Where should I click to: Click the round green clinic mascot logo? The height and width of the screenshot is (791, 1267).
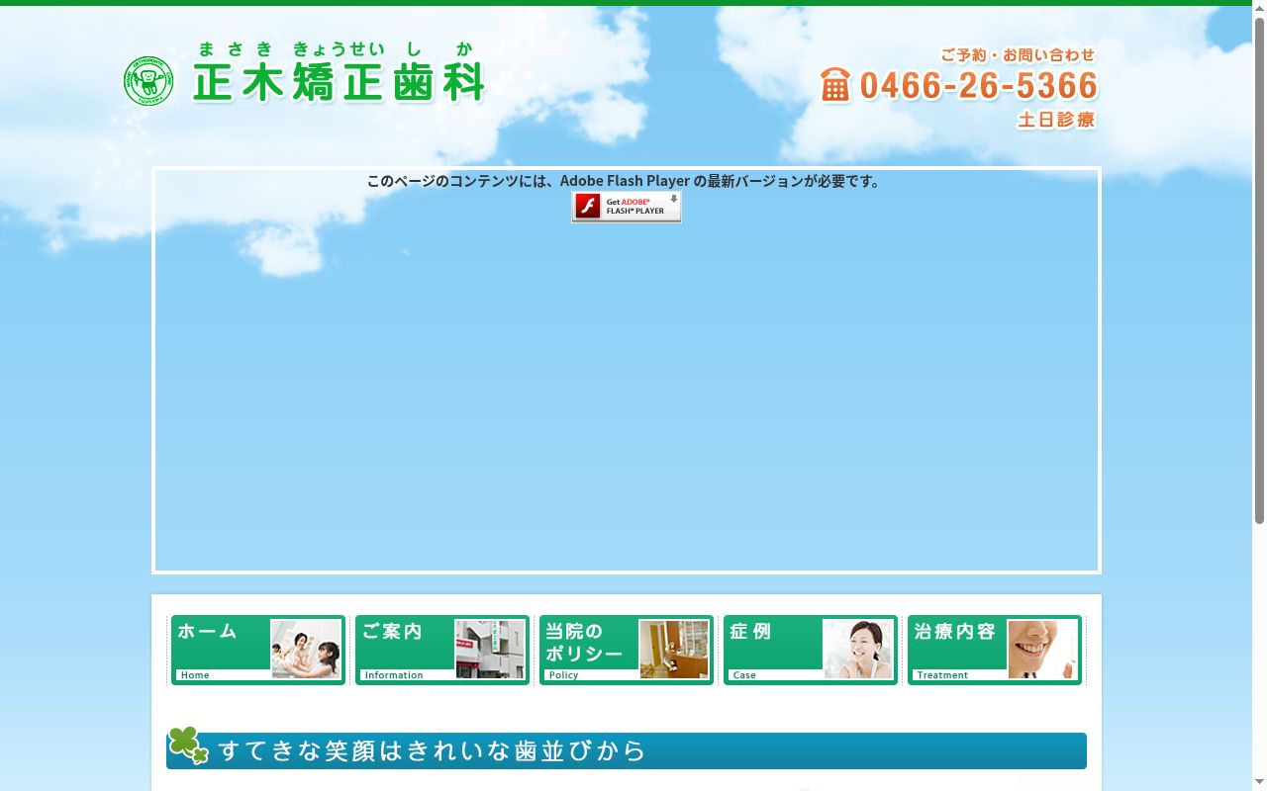click(x=148, y=81)
